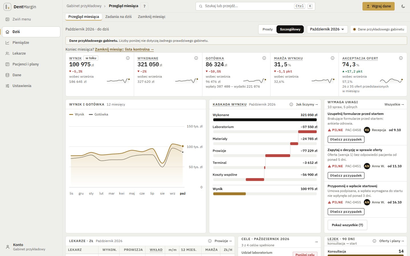Image resolution: width=410 pixels, height=256 pixels.
Task: Open Wszystkie link in Wymaga uwagi
Action: [x=394, y=104]
